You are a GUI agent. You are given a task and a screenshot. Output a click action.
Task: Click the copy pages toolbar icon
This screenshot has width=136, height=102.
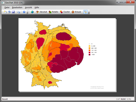click(18, 12)
